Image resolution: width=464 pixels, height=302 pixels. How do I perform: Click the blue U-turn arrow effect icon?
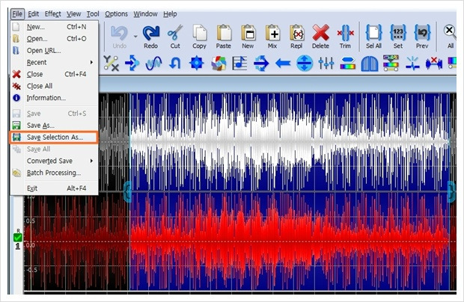175,64
